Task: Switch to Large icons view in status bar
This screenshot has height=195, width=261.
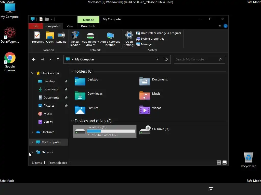Action: click(225, 163)
